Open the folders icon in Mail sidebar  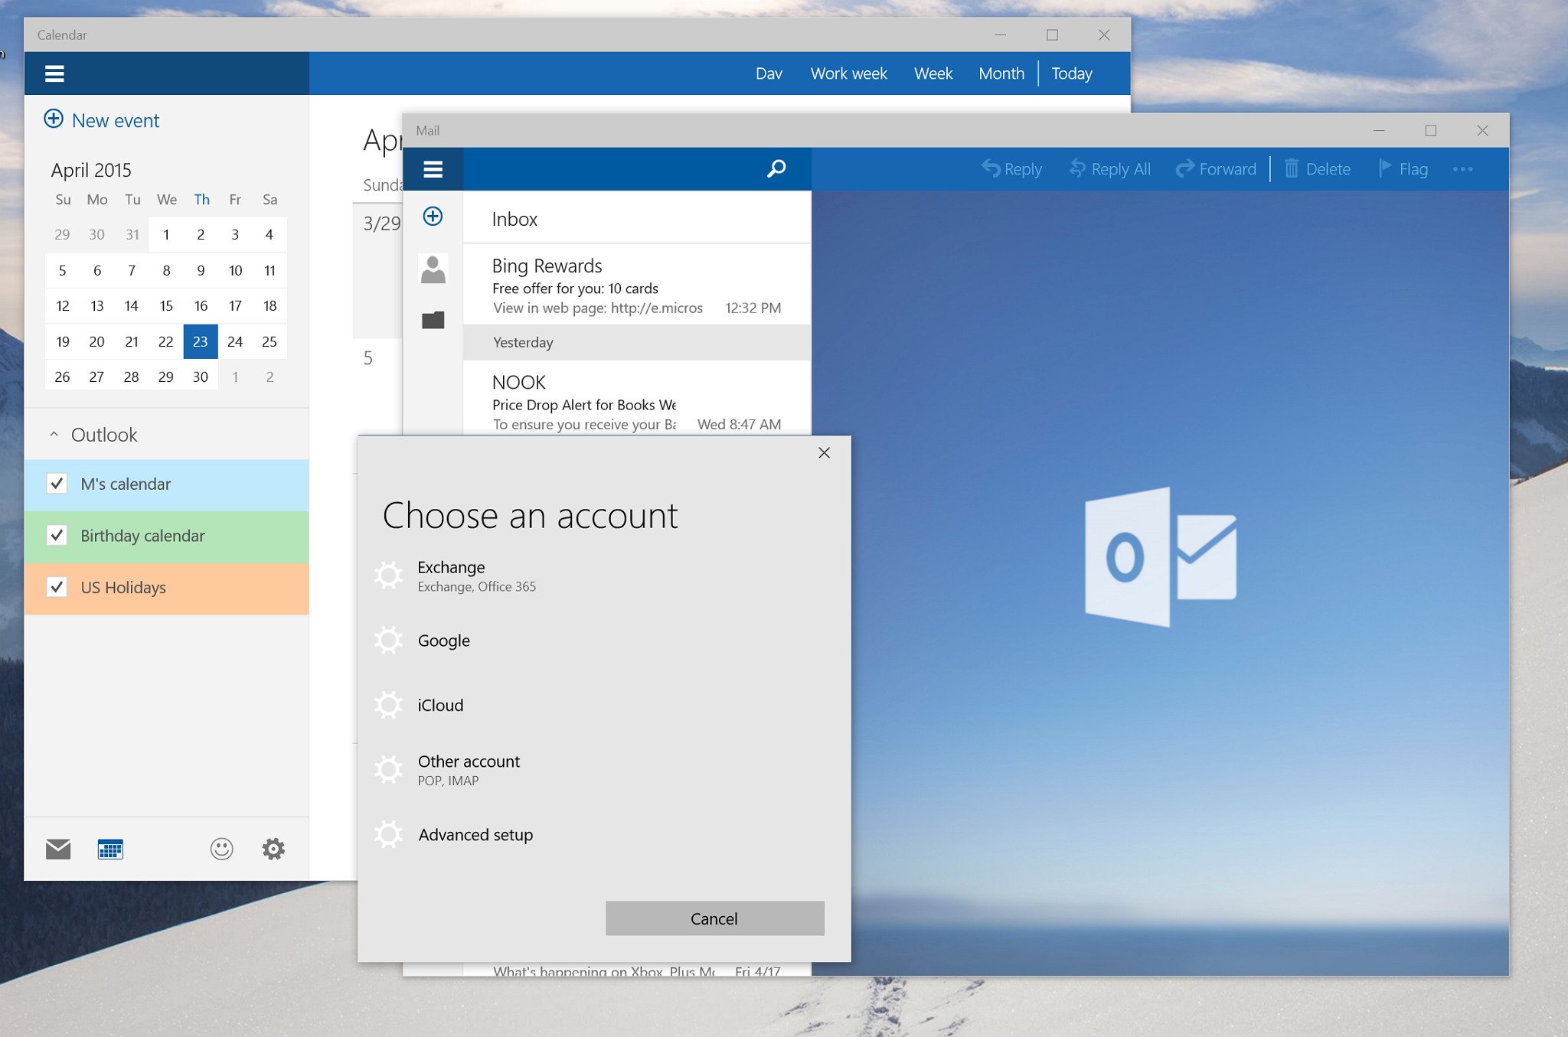click(433, 320)
